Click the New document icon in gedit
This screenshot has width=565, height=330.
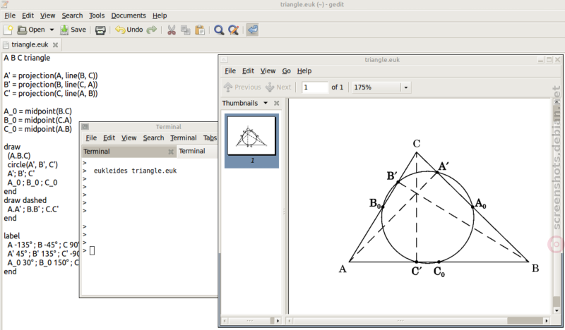pos(8,30)
